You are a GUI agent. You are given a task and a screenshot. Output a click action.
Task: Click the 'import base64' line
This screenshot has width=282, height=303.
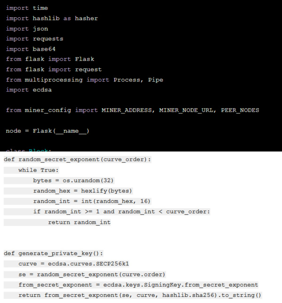pos(31,49)
